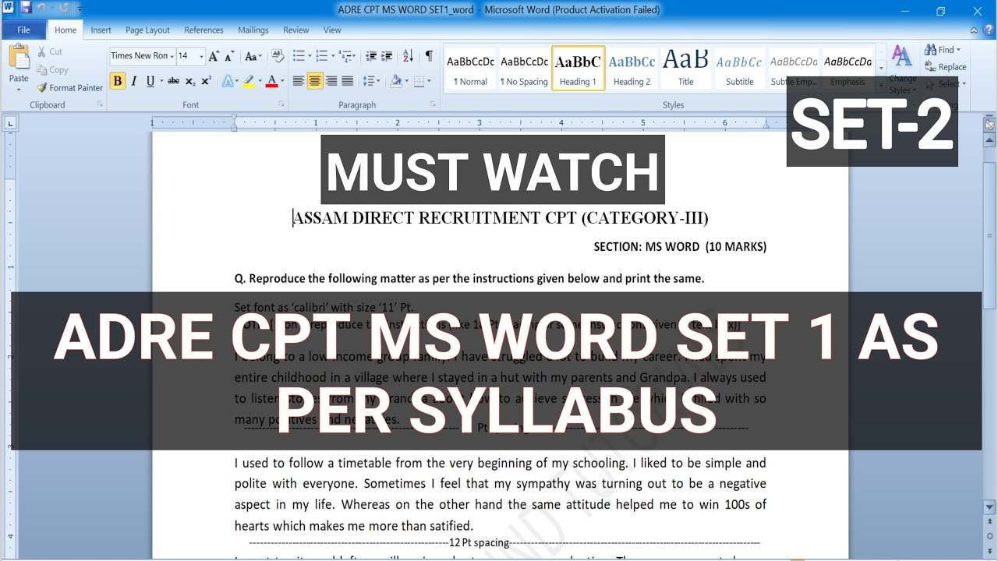Click the Clear Formatting icon

(x=277, y=56)
